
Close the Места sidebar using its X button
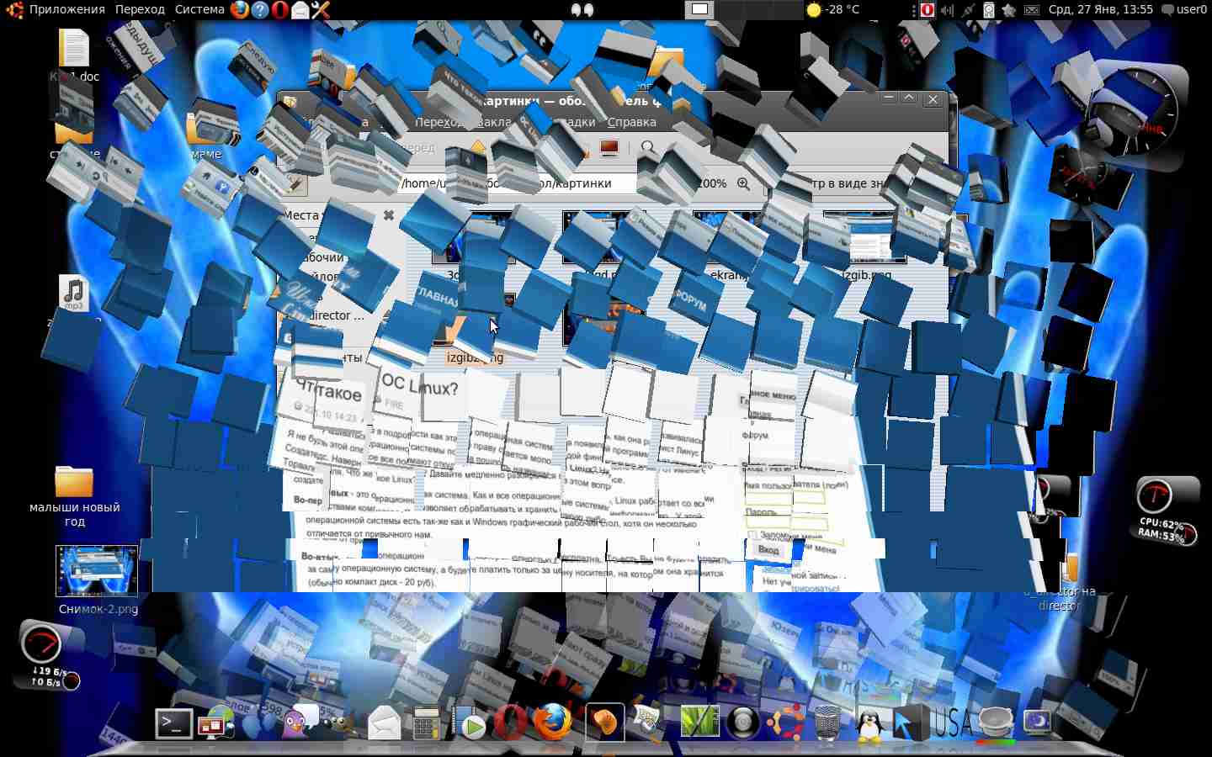(389, 215)
